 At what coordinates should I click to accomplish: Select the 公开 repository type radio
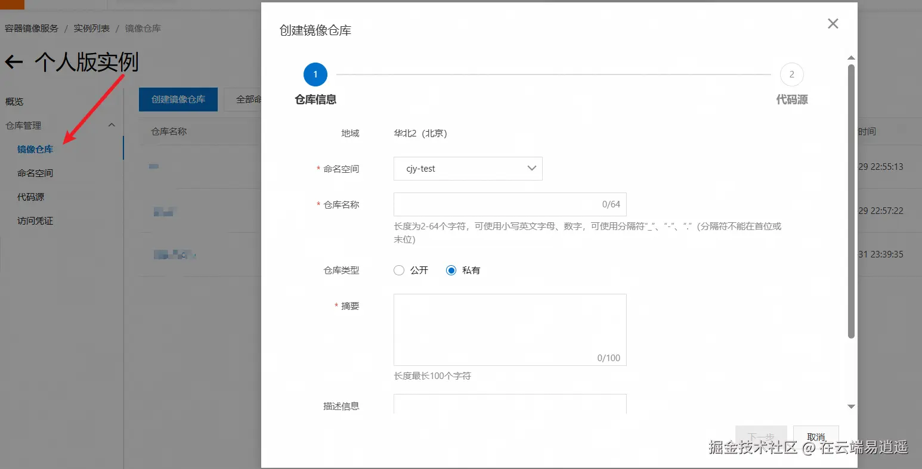(399, 271)
